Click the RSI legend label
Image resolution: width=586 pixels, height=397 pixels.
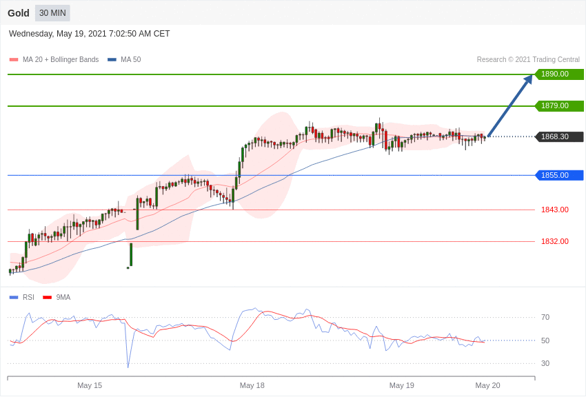28,297
